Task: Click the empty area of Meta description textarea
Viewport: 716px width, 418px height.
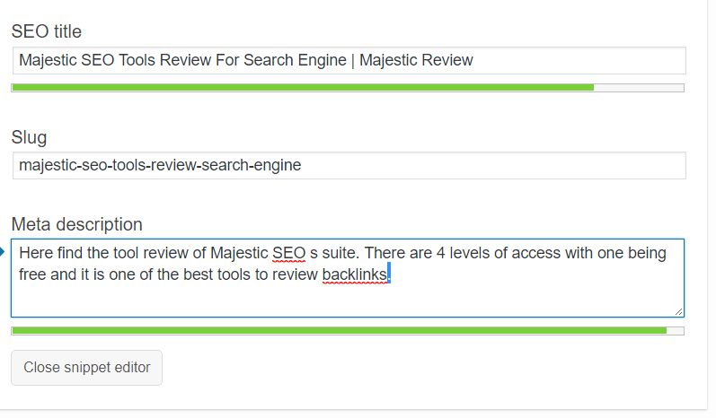Action: 347,299
